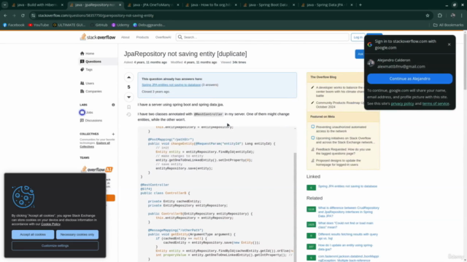Open Tags in the sidebar
467x262 pixels.
click(89, 70)
